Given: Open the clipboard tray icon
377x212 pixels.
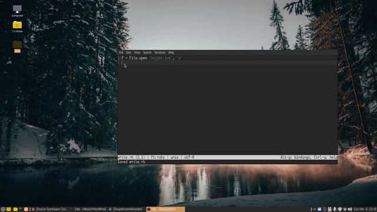Looking at the screenshot, I should coord(330,210).
